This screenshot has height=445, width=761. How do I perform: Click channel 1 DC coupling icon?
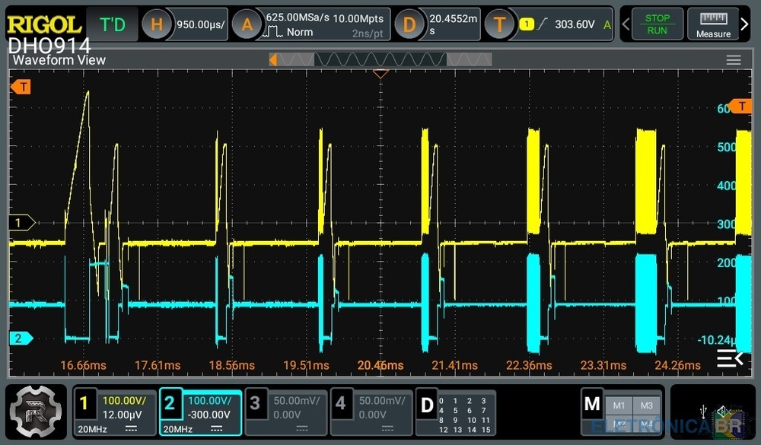[x=131, y=429]
